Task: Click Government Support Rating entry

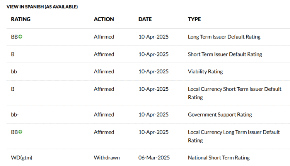Action: pos(220,114)
